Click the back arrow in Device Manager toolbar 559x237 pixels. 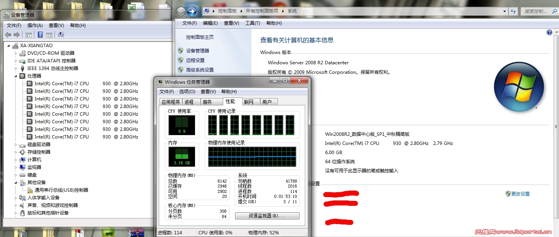click(8, 35)
